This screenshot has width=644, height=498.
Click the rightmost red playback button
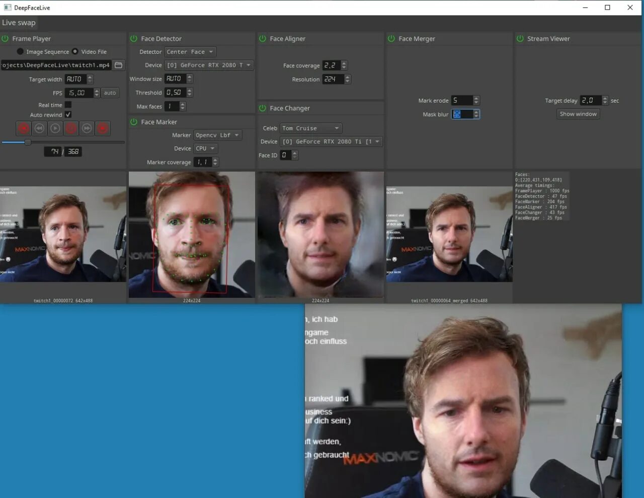pyautogui.click(x=103, y=128)
